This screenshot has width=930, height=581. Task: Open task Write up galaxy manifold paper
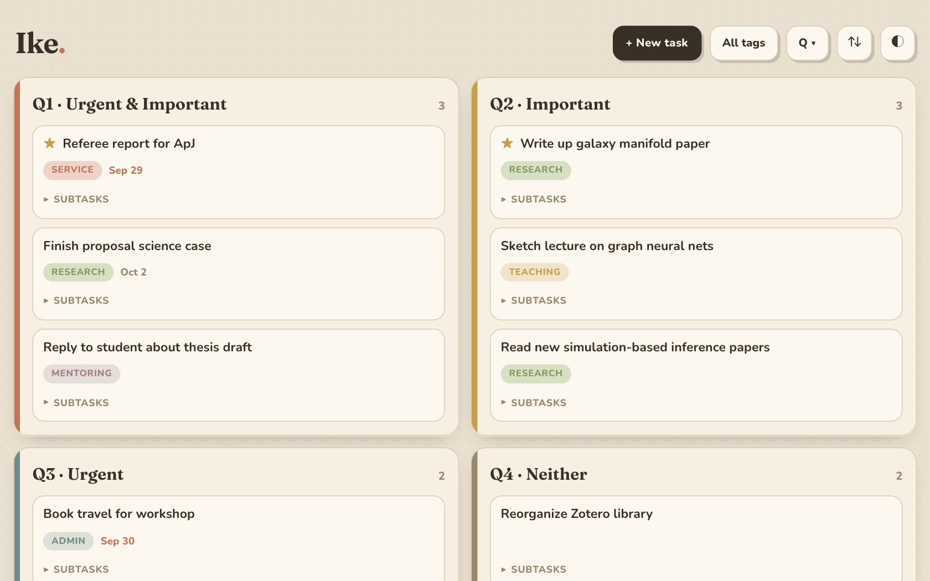pos(615,144)
